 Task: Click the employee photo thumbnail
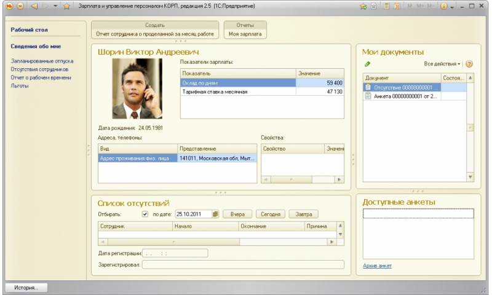click(137, 88)
